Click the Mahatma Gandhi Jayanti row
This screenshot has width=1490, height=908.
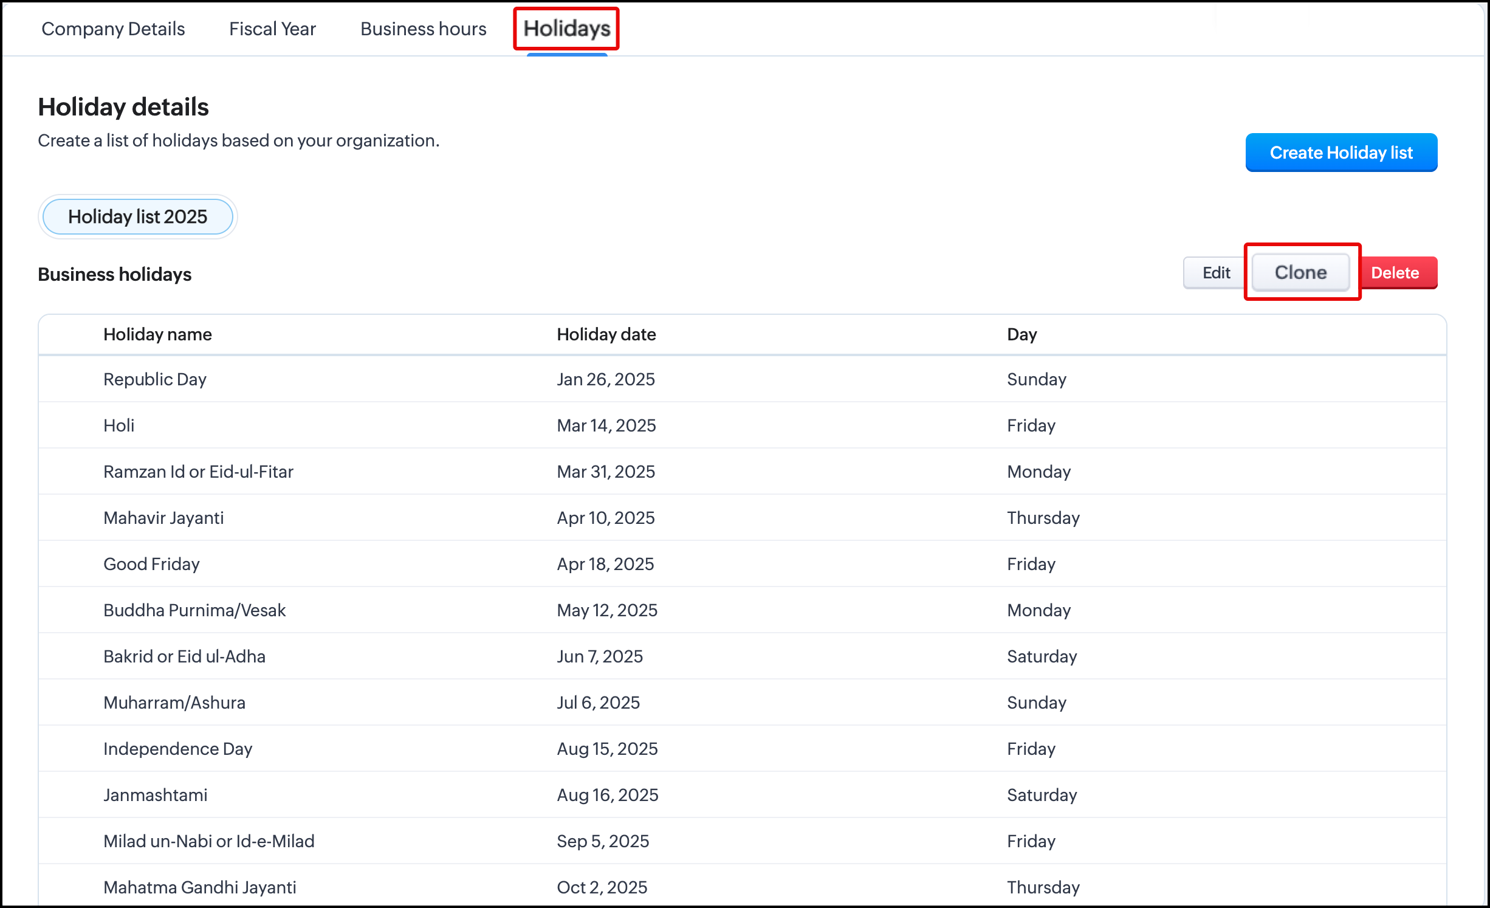tap(199, 887)
